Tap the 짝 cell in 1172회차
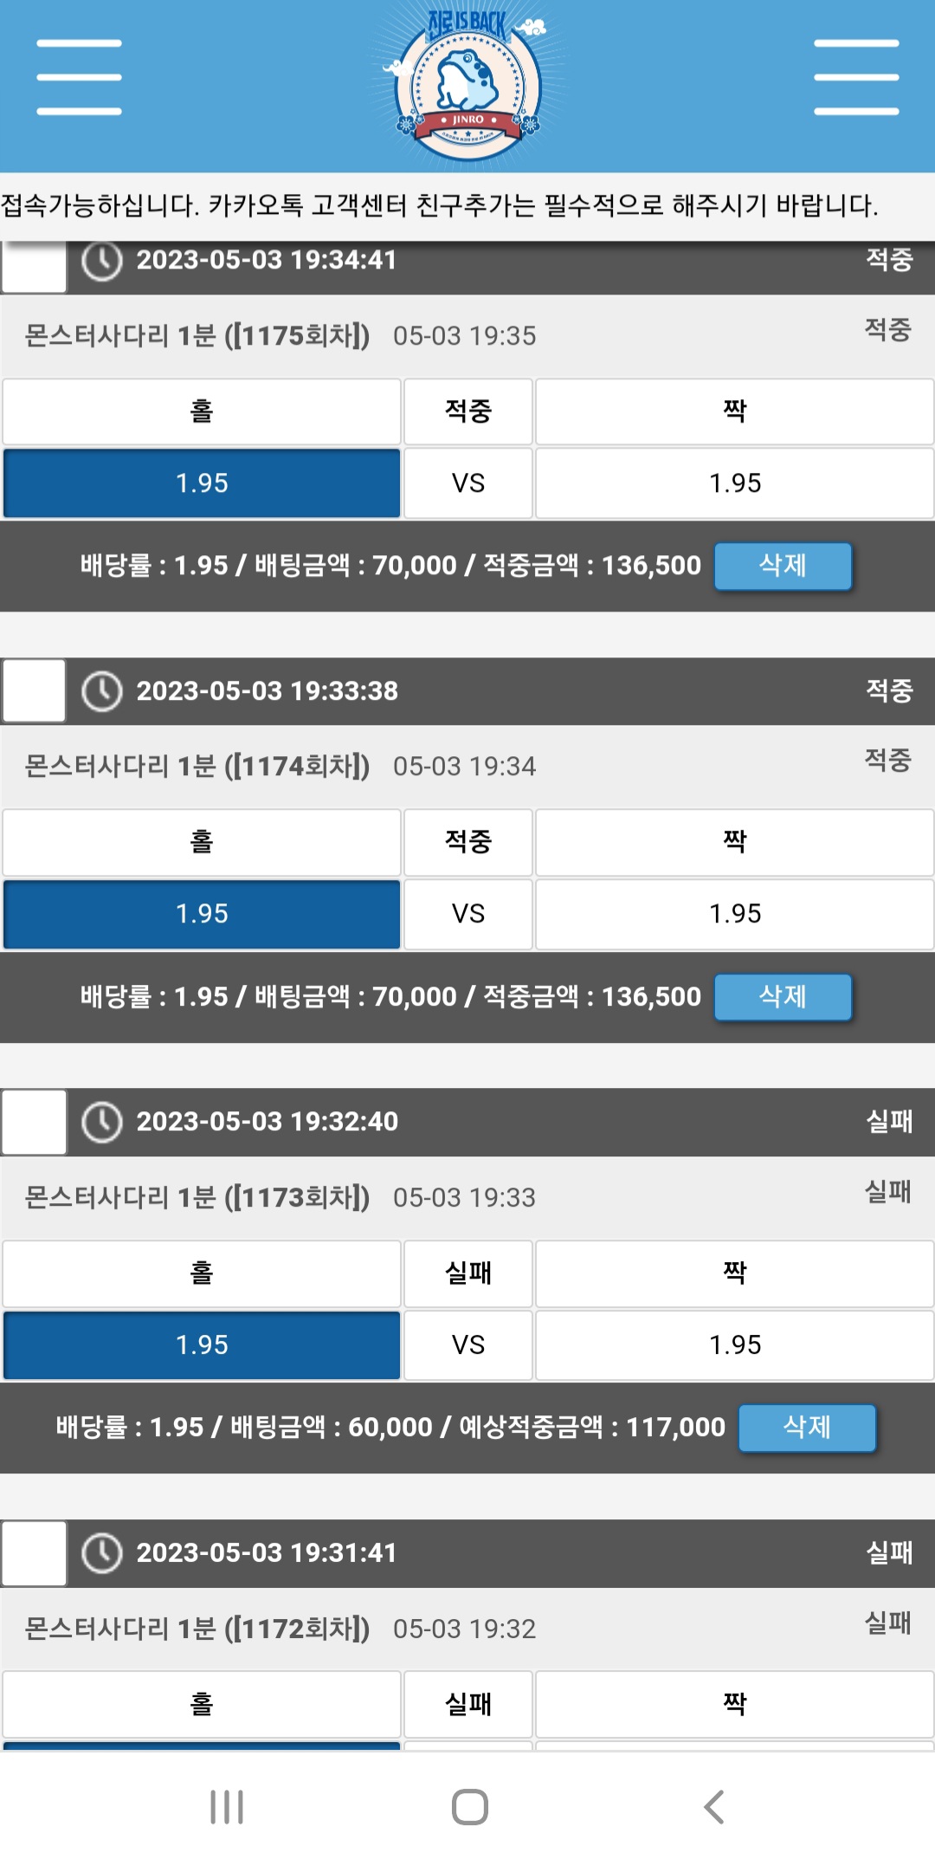The height and width of the screenshot is (1859, 935). point(734,1704)
